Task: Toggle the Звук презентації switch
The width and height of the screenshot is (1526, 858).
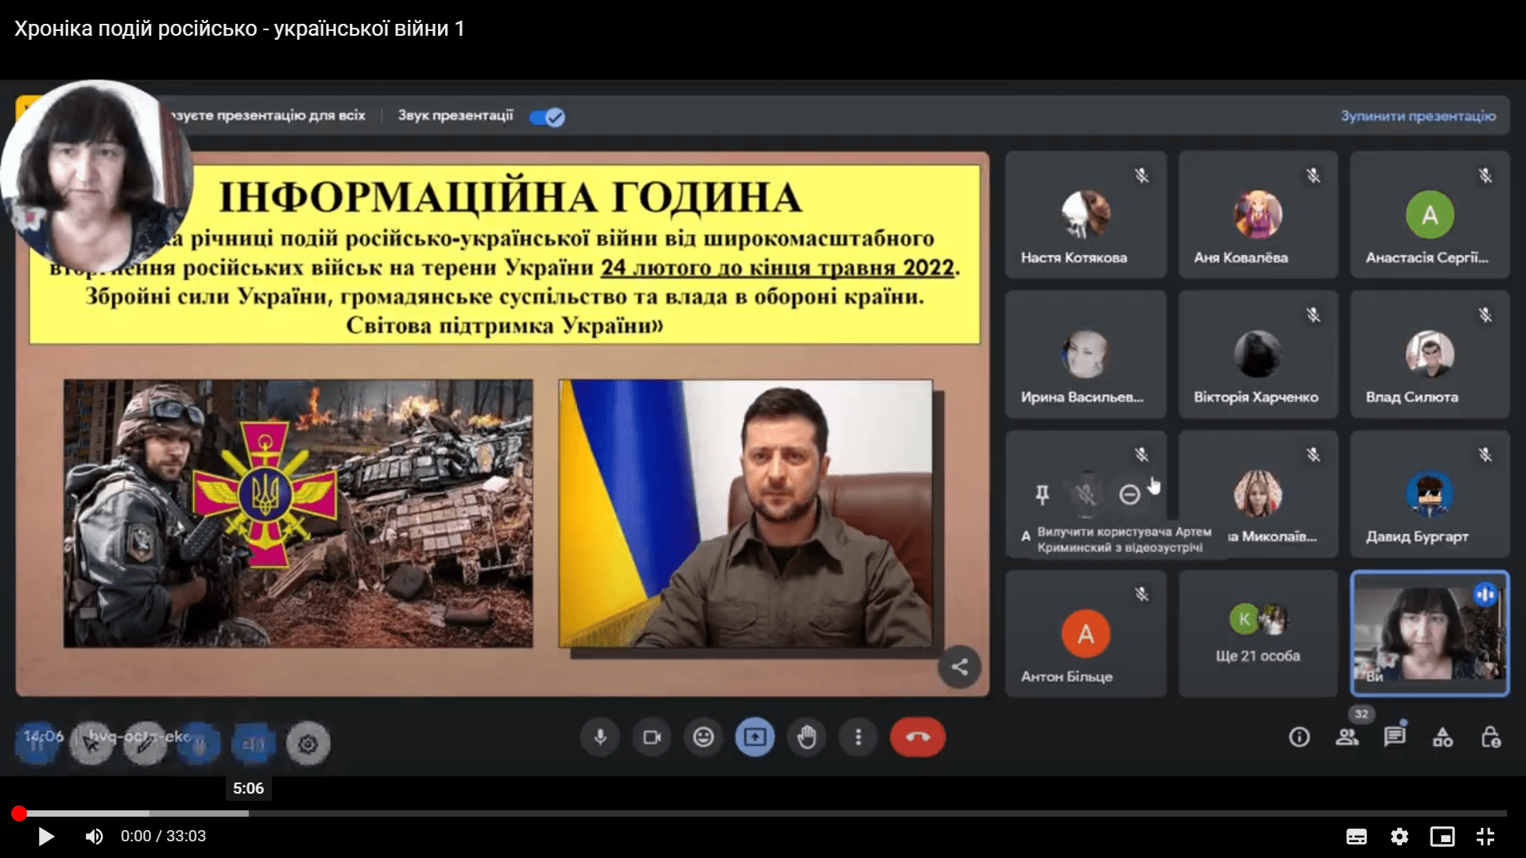Action: (547, 118)
